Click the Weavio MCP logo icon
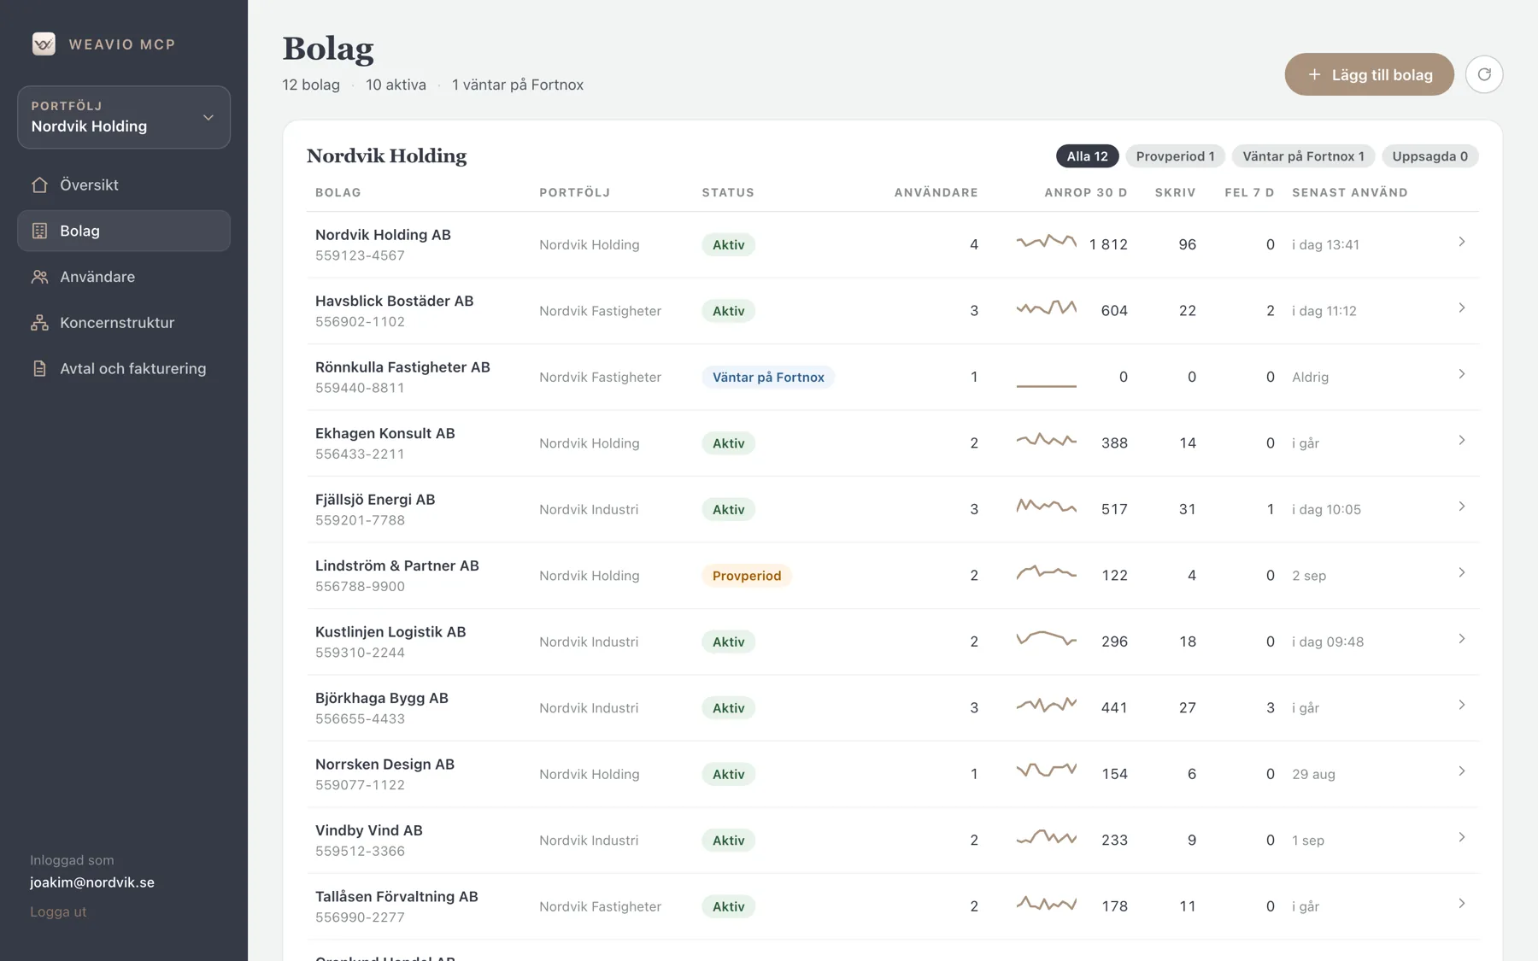The image size is (1538, 961). point(44,44)
